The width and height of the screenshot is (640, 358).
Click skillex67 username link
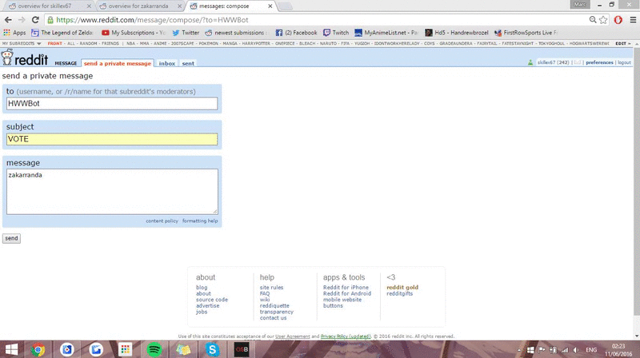[546, 62]
